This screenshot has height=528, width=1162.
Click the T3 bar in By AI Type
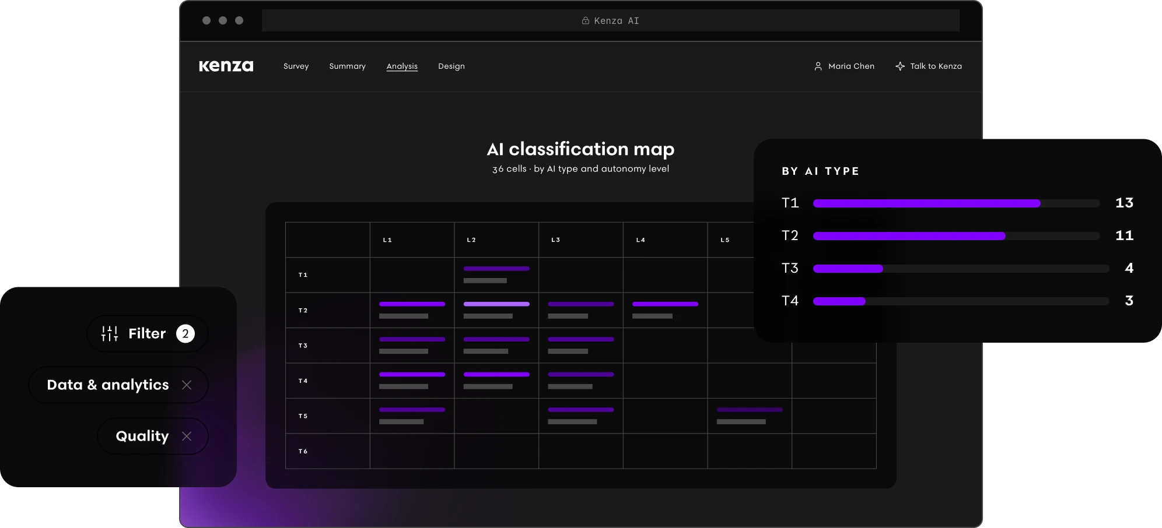pyautogui.click(x=961, y=269)
